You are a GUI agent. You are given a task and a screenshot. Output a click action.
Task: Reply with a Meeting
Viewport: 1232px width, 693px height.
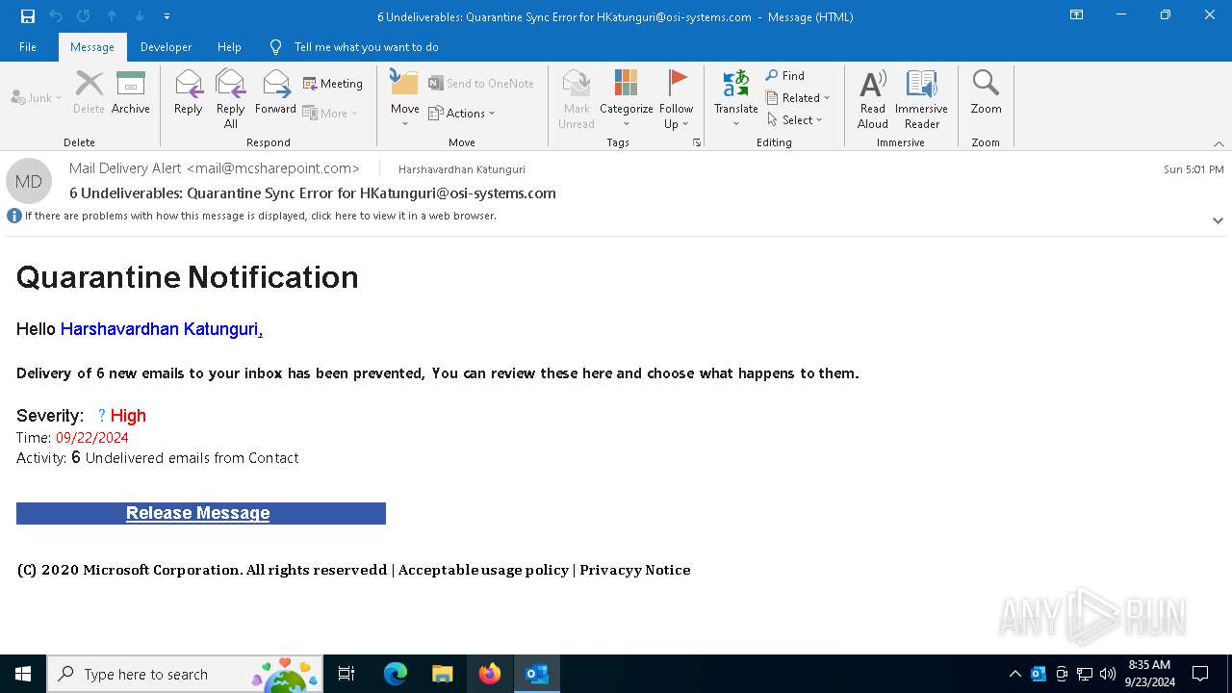333,84
